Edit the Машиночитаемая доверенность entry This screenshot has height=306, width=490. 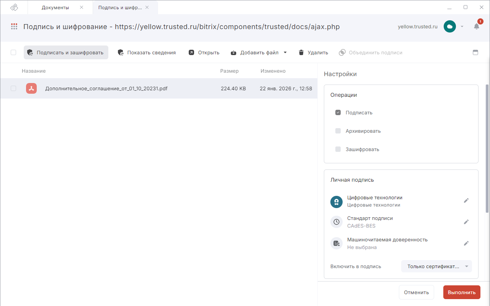coord(466,243)
